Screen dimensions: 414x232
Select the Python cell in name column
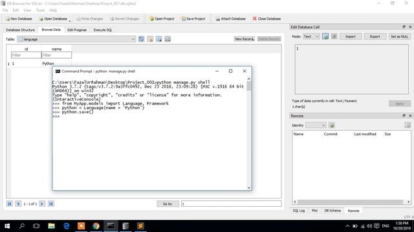coord(56,64)
